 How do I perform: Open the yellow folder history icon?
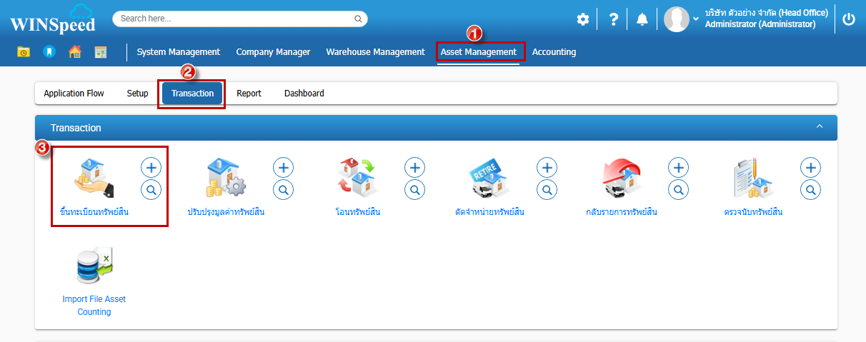pyautogui.click(x=24, y=52)
